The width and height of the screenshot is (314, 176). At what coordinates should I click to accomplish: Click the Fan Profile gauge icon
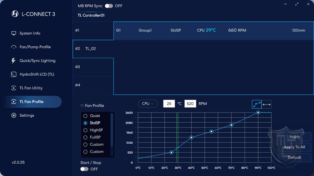coord(82,106)
